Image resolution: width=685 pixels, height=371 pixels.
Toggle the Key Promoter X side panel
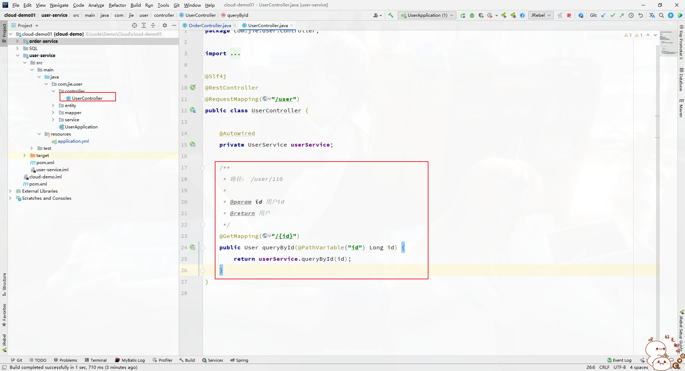click(x=681, y=42)
